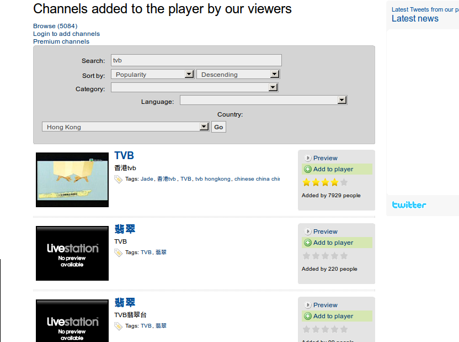The height and width of the screenshot is (342, 459).
Task: Click 翡翠 tag in 翡翠 TVB row
Action: pos(161,252)
